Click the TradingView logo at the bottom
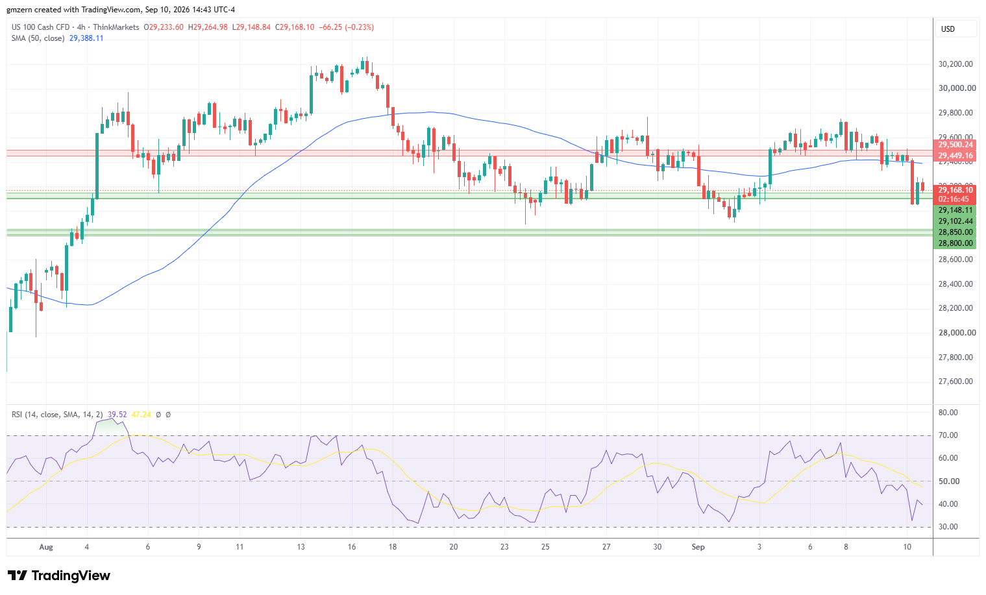This screenshot has width=986, height=595. coord(59,576)
